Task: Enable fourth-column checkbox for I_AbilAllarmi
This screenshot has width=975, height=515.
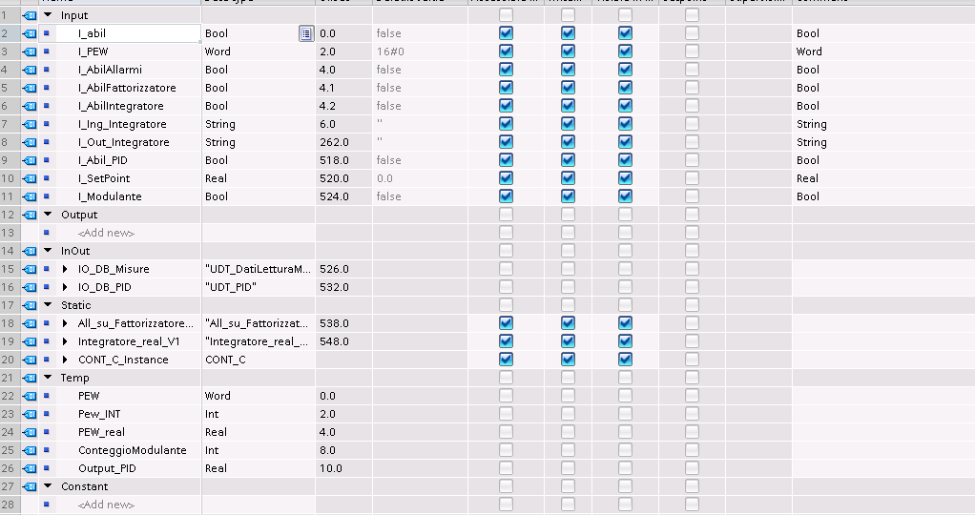Action: pyautogui.click(x=692, y=70)
